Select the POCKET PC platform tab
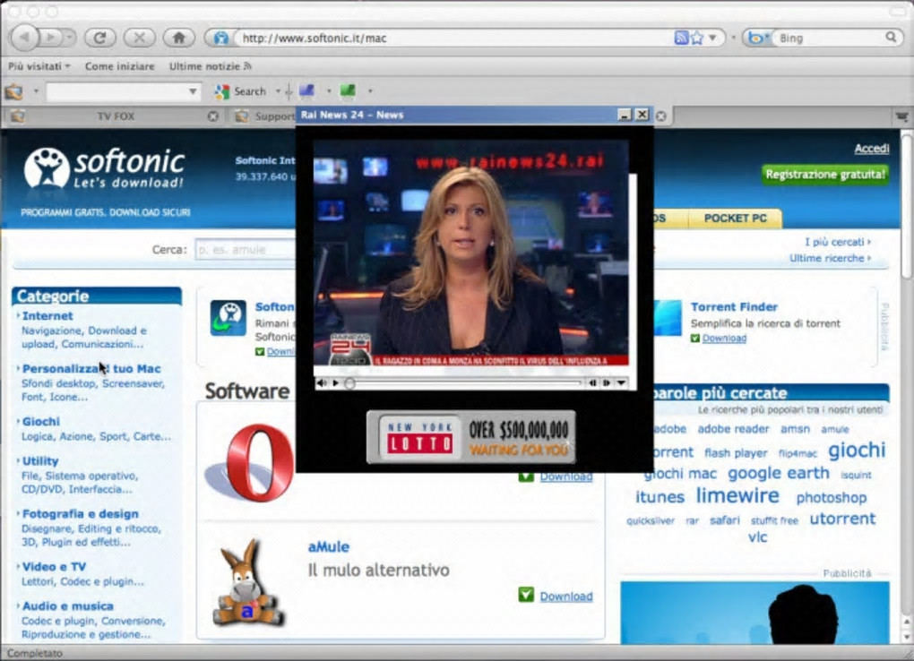The width and height of the screenshot is (914, 661). click(x=735, y=218)
